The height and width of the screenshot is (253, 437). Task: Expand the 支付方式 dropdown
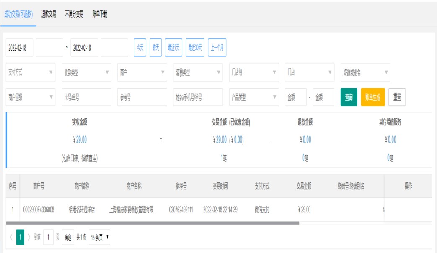click(30, 72)
